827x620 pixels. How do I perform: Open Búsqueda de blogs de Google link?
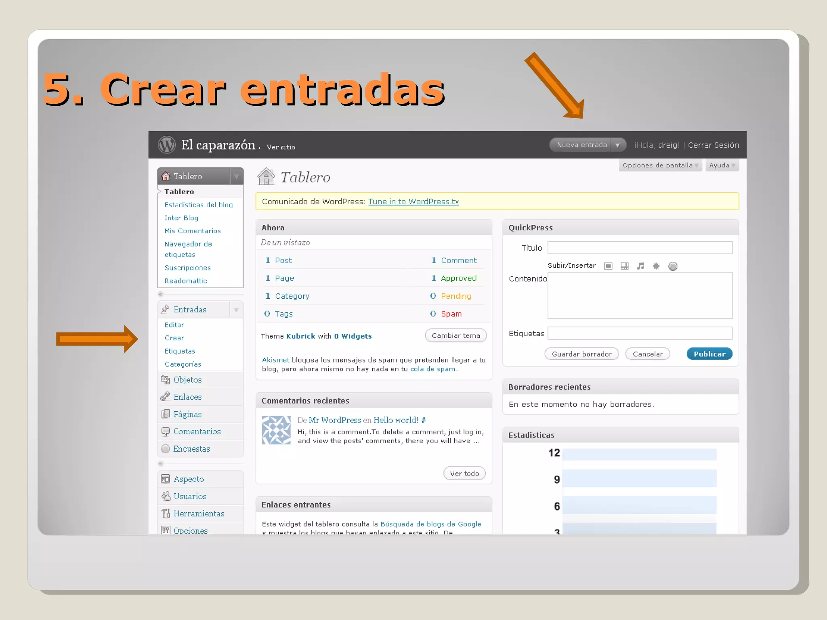[431, 524]
